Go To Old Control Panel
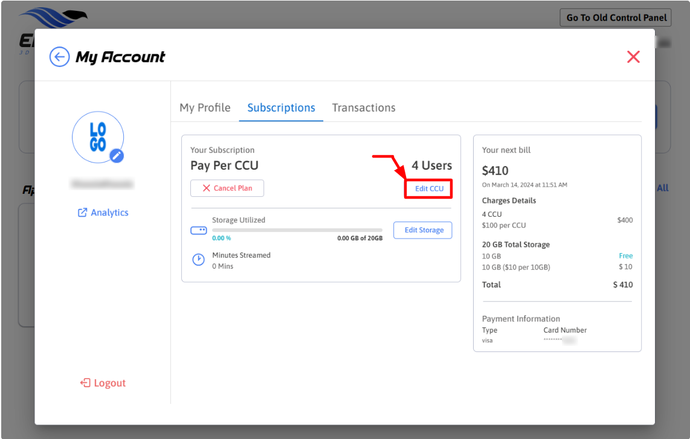The height and width of the screenshot is (439, 690). tap(615, 18)
